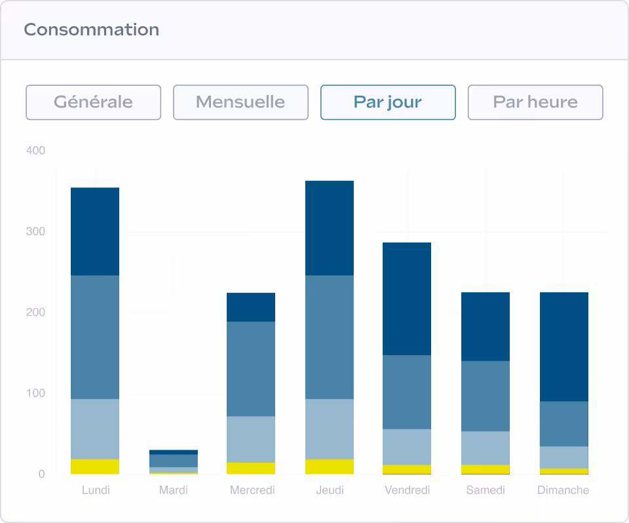Screen dimensions: 629x523
Task: Click the Consommation panel title
Action: click(91, 29)
